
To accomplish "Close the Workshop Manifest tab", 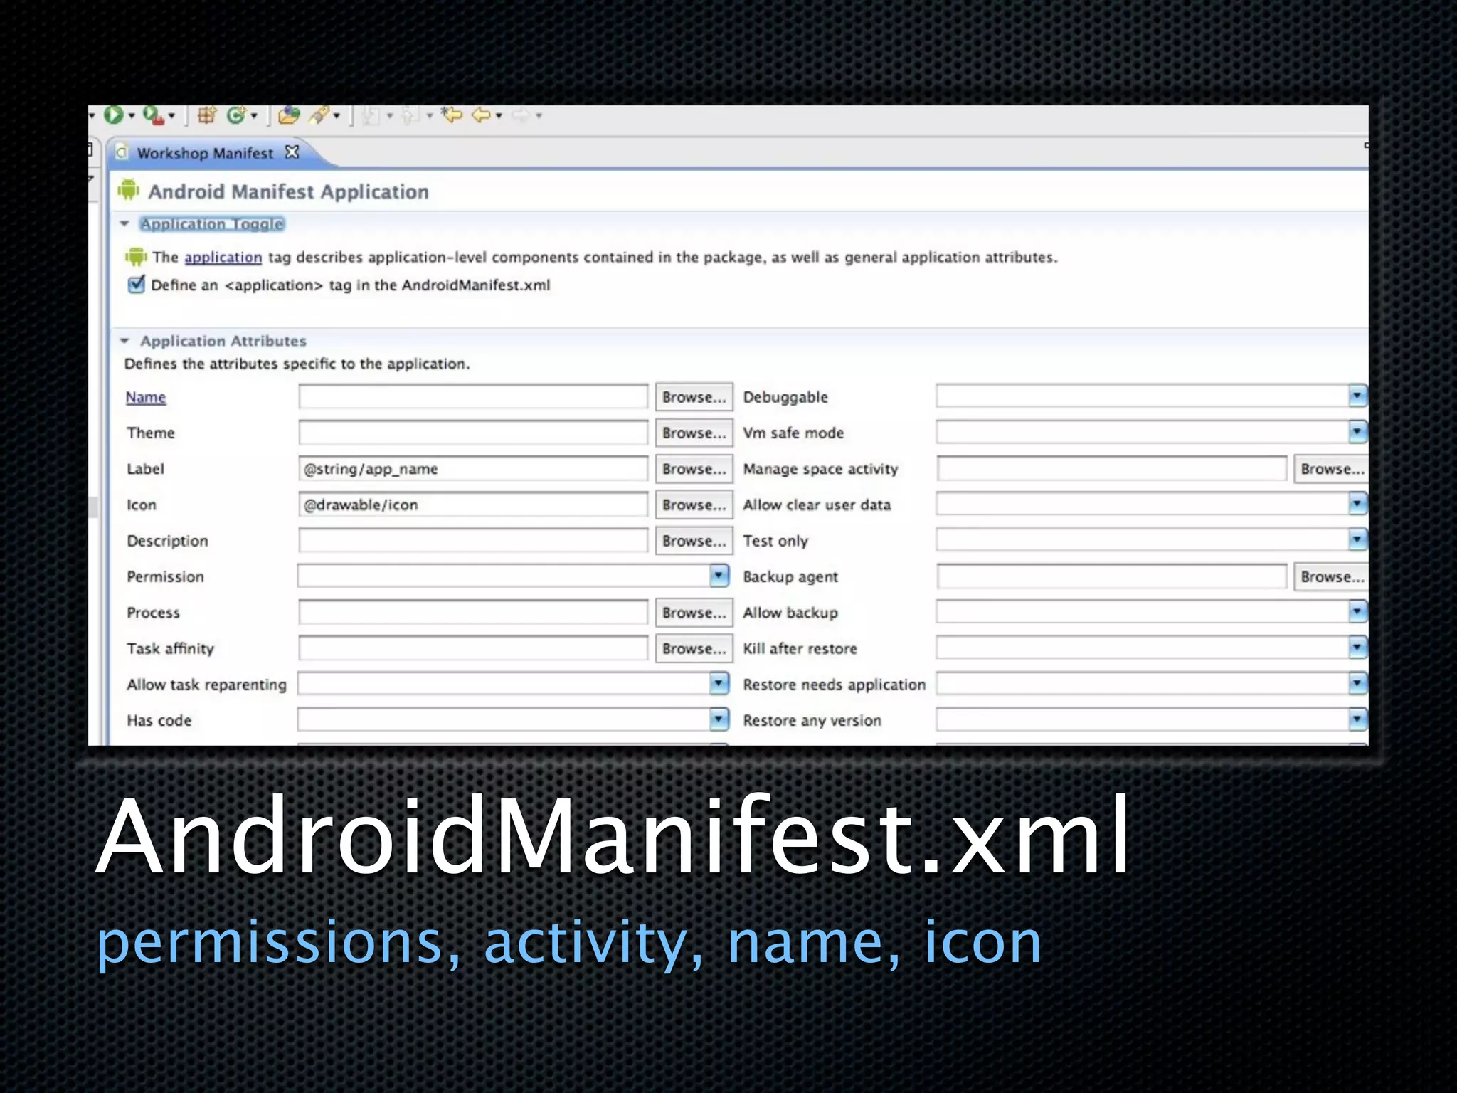I will [x=292, y=152].
